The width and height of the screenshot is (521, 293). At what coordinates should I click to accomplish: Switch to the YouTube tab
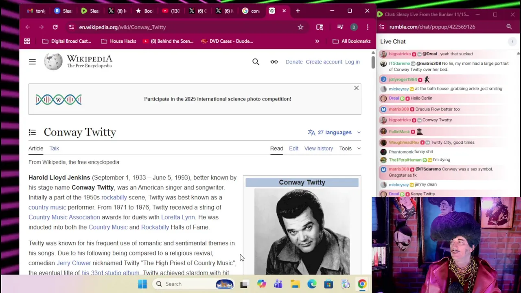[171, 11]
